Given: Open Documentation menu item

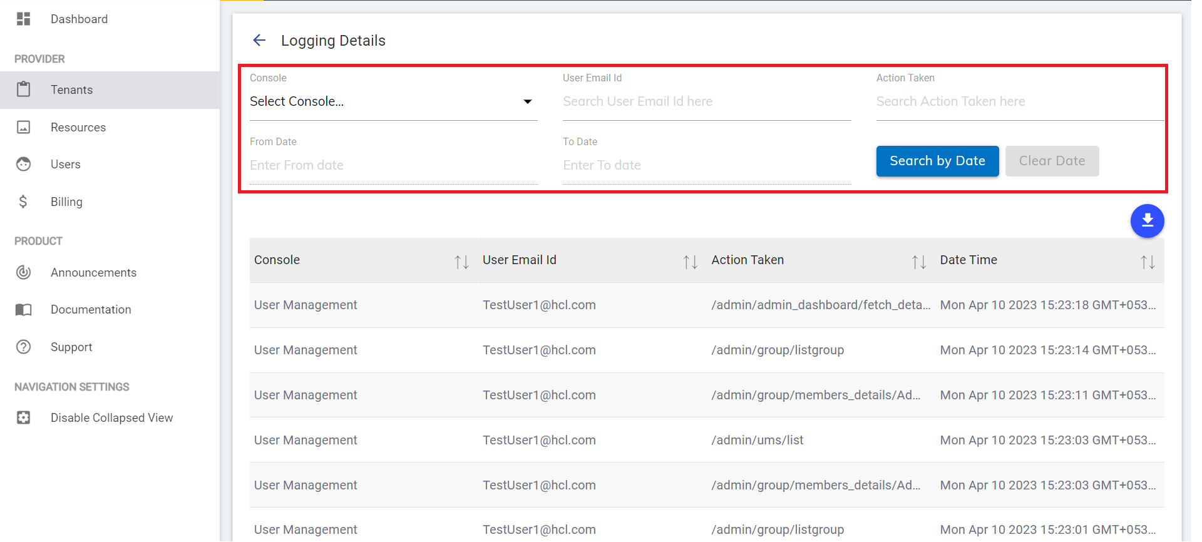Looking at the screenshot, I should 110,309.
